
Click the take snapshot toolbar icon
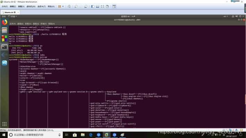(76, 7)
